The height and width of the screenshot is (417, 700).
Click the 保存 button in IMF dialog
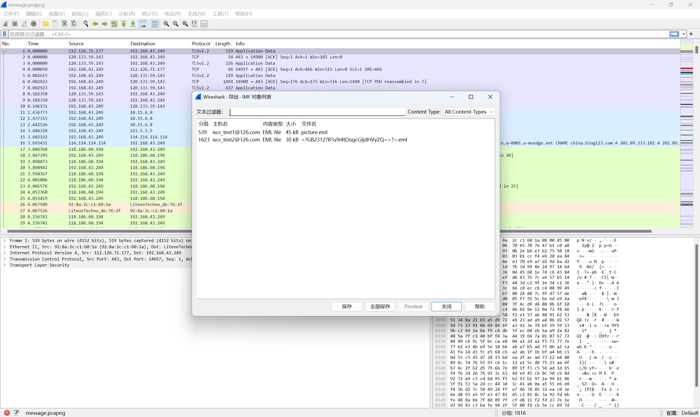click(347, 306)
